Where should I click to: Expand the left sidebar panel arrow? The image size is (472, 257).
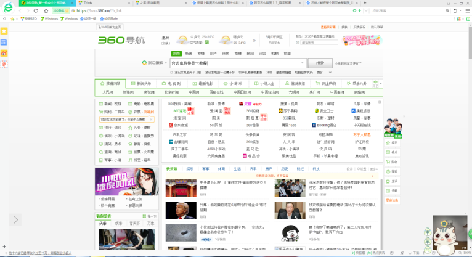point(15,219)
